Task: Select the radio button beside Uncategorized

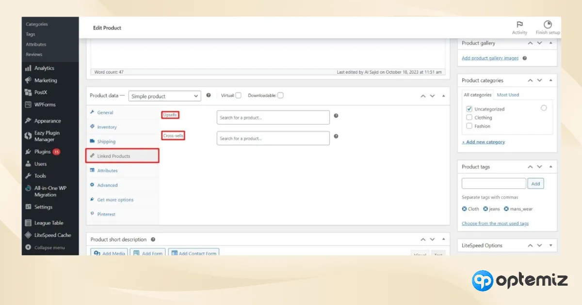Action: pyautogui.click(x=544, y=108)
